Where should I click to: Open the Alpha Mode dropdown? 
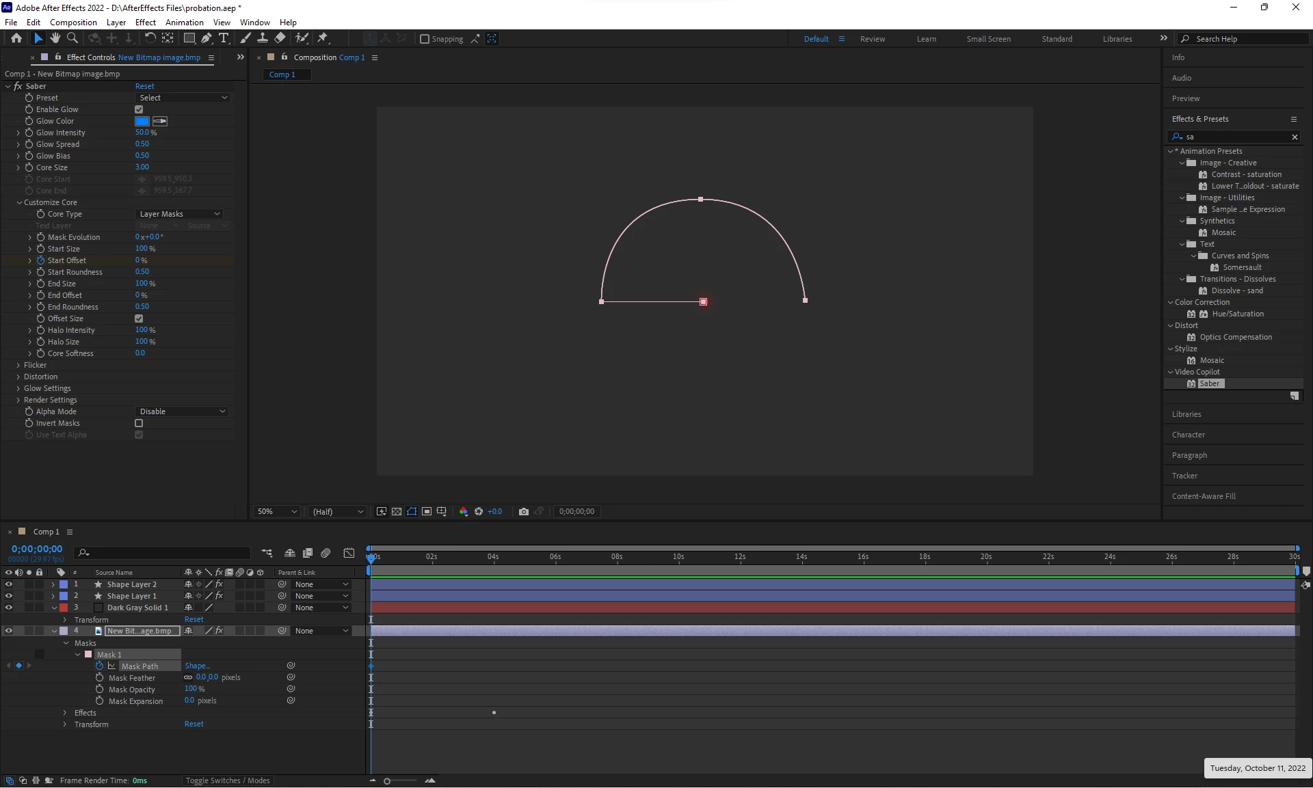point(182,411)
